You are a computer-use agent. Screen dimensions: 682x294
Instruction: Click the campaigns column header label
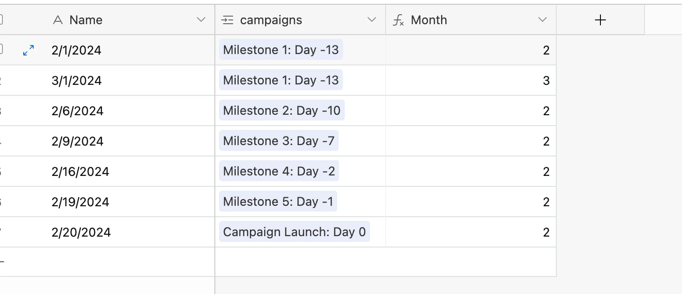(x=271, y=20)
